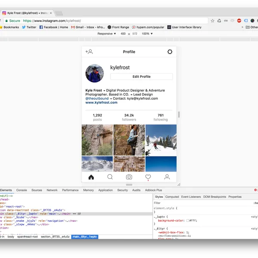Switch to Audits tab
Screen dimensions: 258x258
pyautogui.click(x=136, y=190)
